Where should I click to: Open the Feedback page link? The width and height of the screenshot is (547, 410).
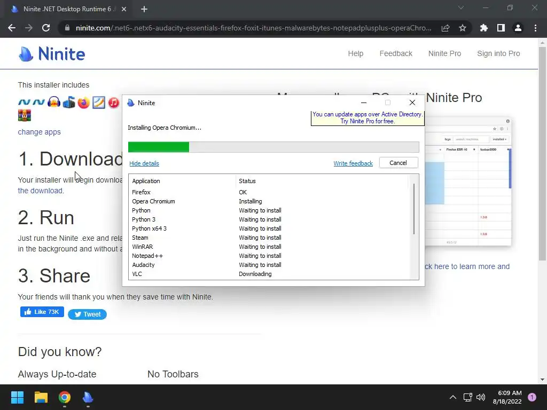(x=396, y=54)
